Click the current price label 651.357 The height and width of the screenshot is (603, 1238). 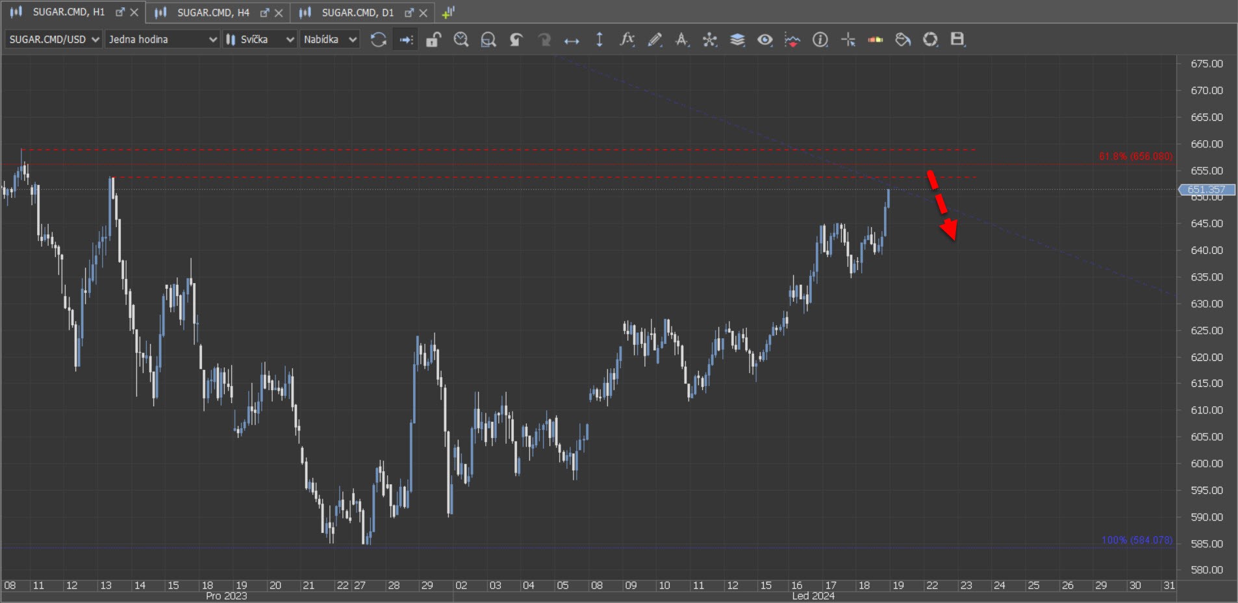pyautogui.click(x=1207, y=190)
